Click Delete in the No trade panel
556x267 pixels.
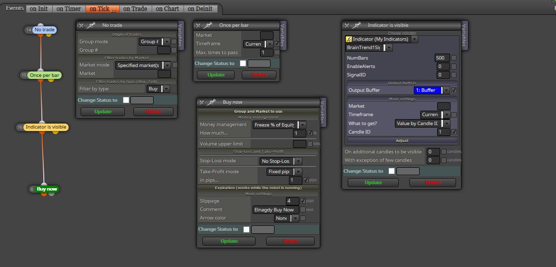[154, 111]
